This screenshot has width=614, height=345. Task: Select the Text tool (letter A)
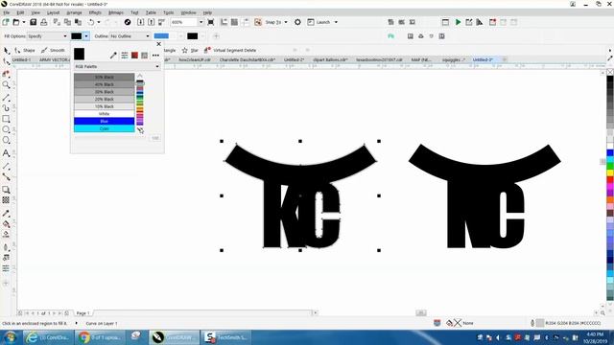[x=6, y=153]
